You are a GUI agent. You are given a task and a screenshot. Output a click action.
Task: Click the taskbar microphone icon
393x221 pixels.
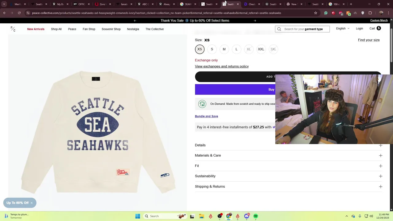pyautogui.click(x=360, y=216)
